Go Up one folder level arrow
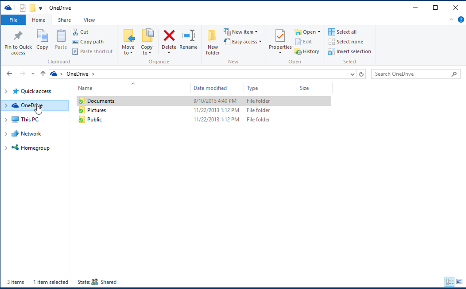The image size is (466, 289). point(43,74)
